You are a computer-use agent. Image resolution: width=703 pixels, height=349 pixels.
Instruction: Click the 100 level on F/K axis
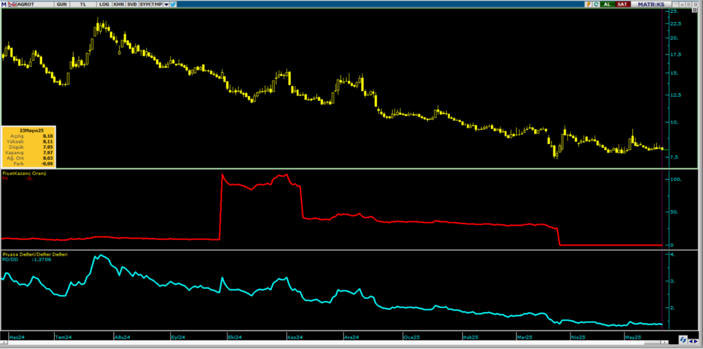pos(676,179)
